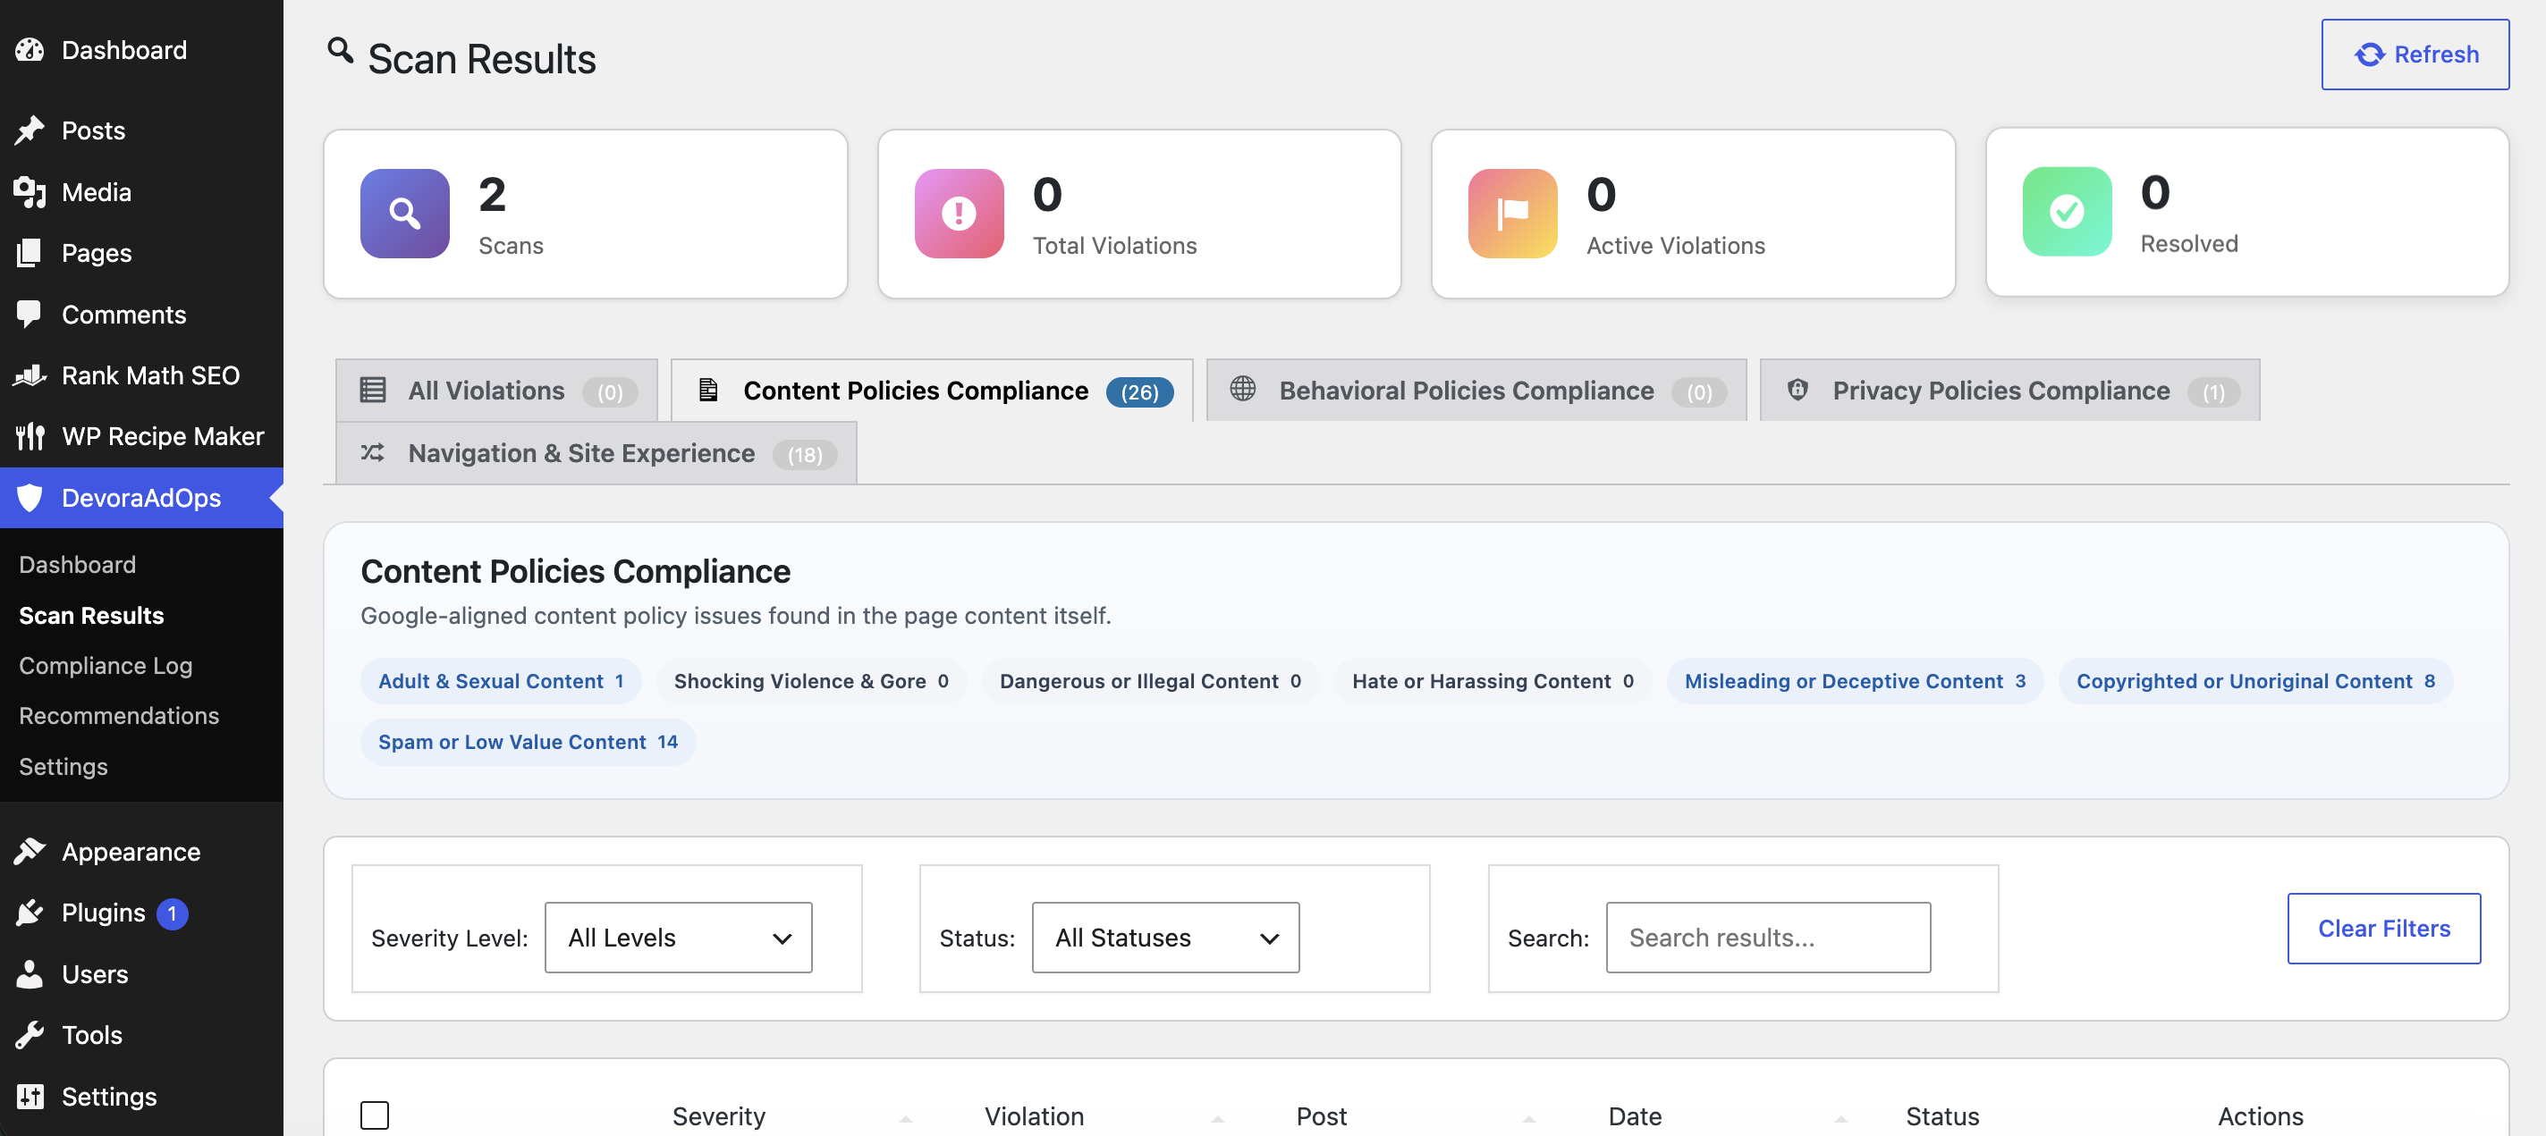
Task: Click the Clear Filters button
Action: tap(2383, 929)
